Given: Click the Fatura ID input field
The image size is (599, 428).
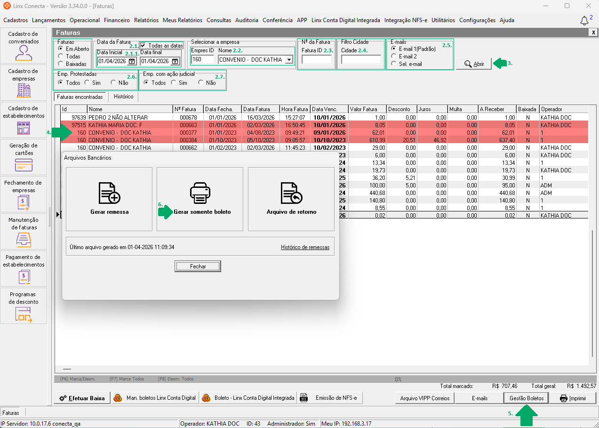Looking at the screenshot, I should (316, 60).
